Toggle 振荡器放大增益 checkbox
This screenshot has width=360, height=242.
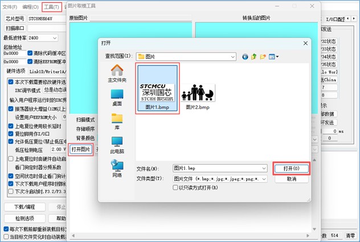[11, 109]
